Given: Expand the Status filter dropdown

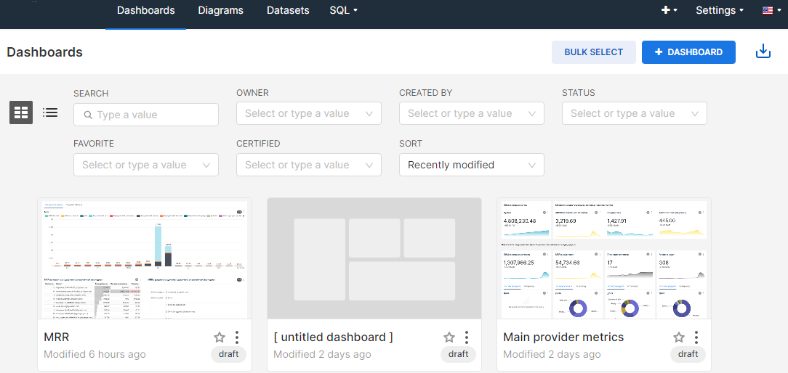Looking at the screenshot, I should [634, 114].
